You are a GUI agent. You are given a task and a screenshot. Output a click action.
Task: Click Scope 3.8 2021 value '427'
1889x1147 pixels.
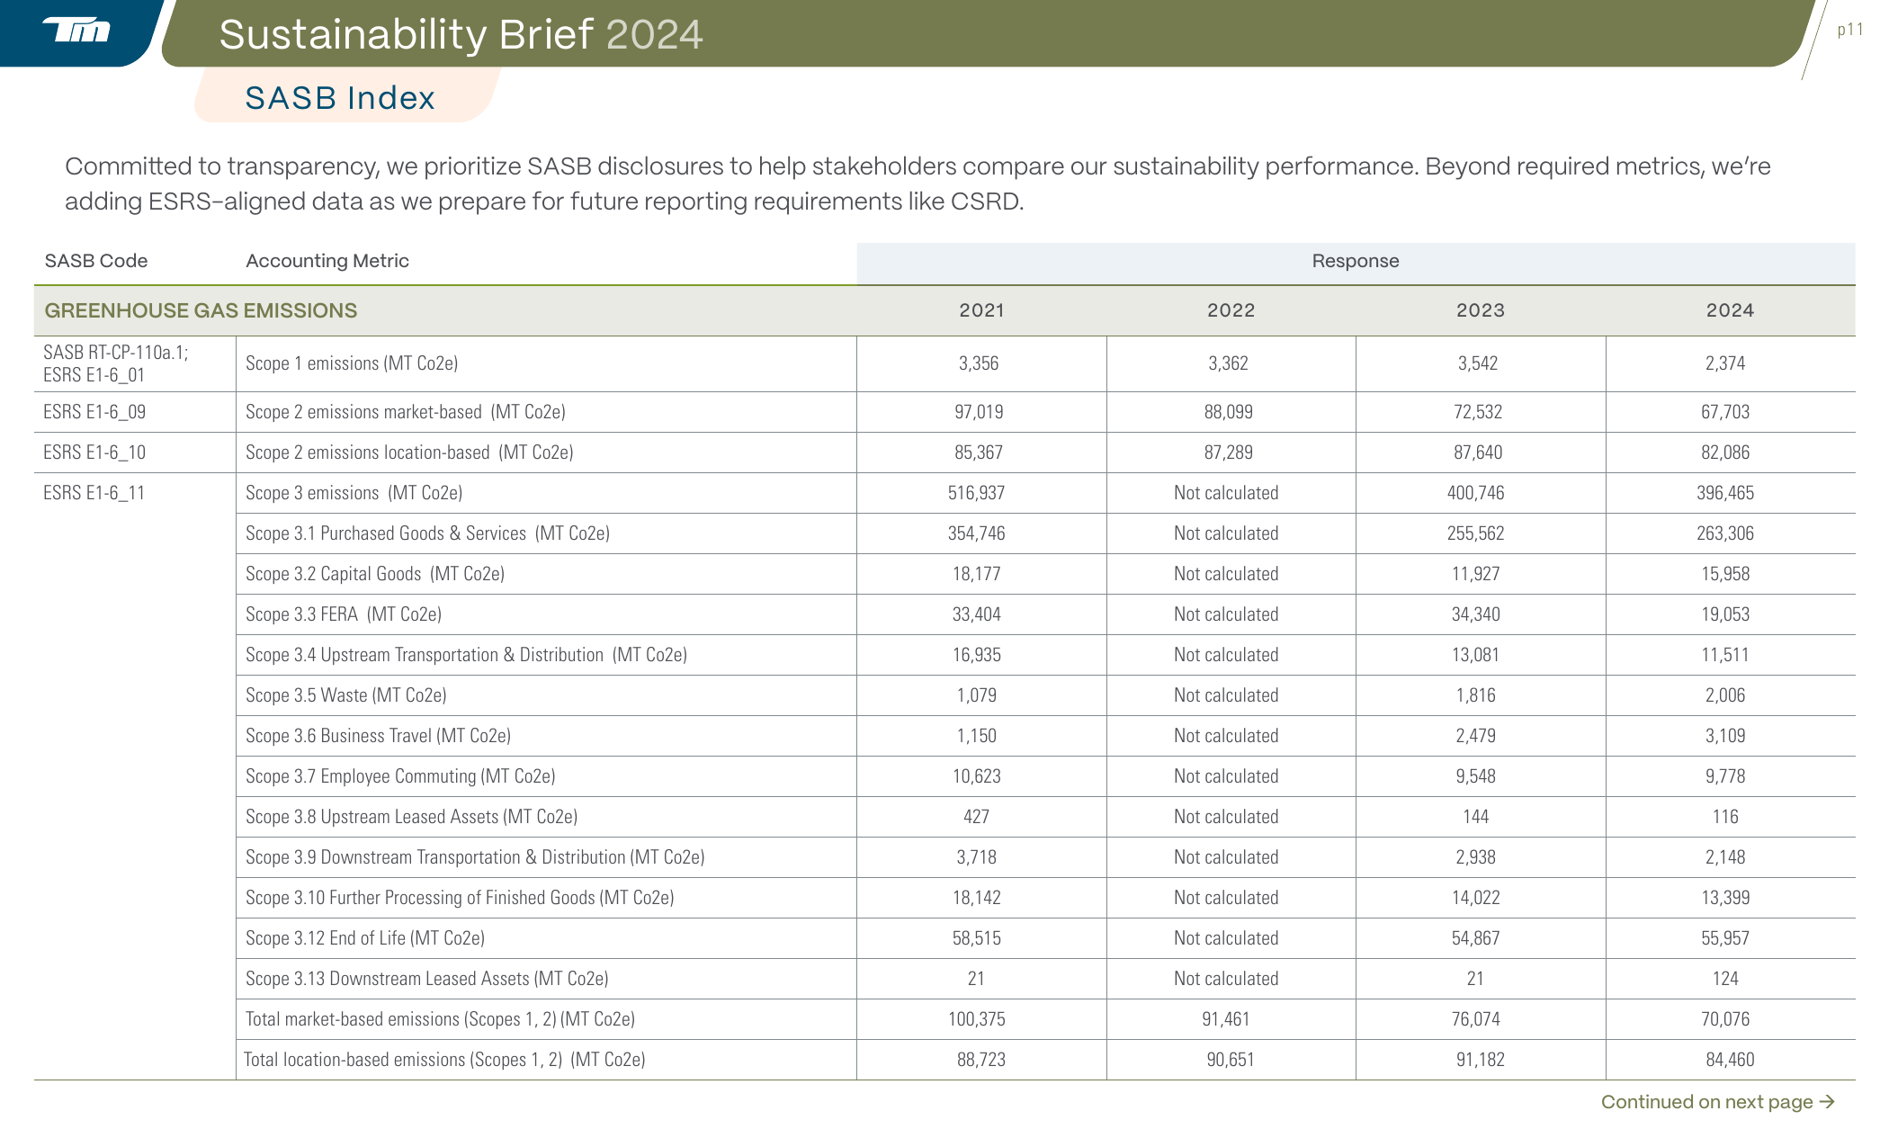[976, 817]
